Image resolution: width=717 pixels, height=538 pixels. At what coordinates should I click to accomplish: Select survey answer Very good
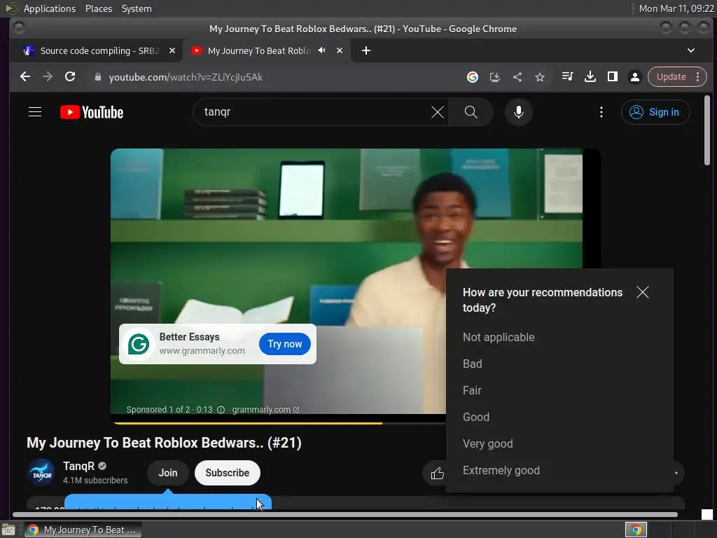487,443
